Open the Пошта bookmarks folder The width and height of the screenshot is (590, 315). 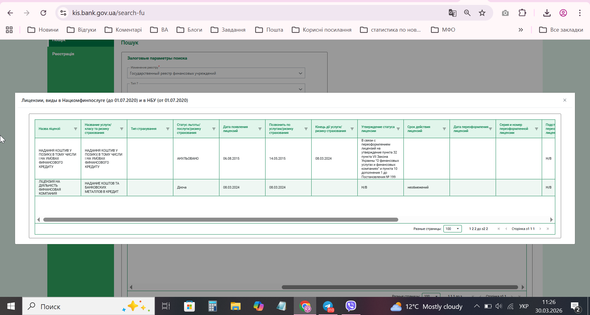[269, 30]
